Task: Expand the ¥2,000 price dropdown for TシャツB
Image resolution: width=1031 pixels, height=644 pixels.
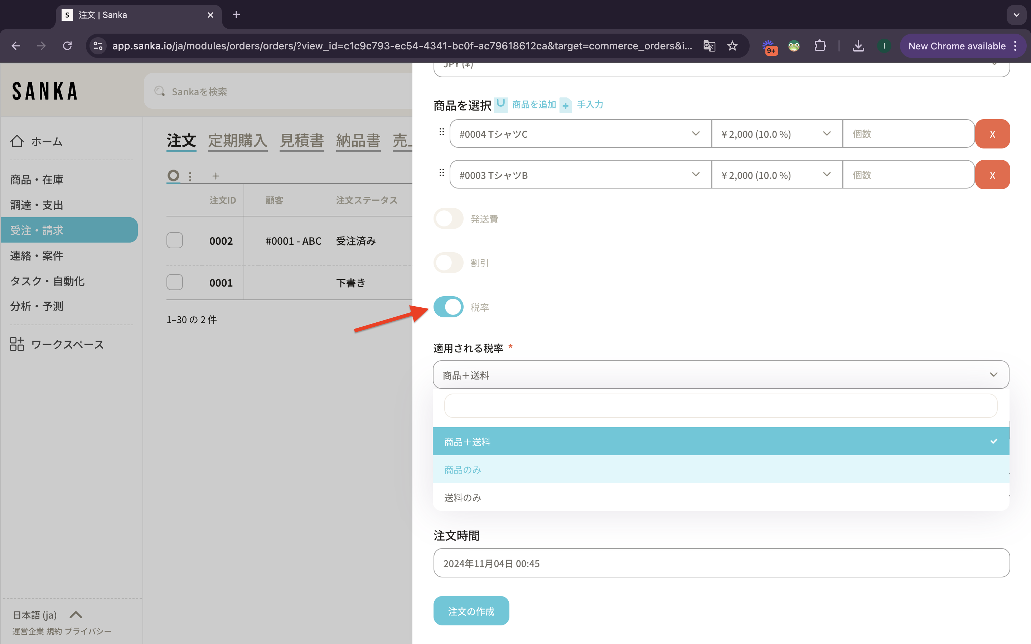Action: (x=776, y=175)
